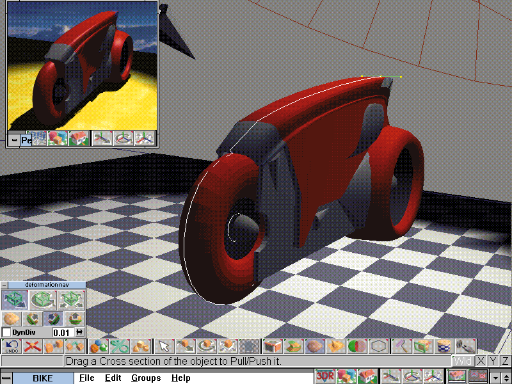Click the Undo tool icon
The width and height of the screenshot is (512, 384).
coord(12,346)
